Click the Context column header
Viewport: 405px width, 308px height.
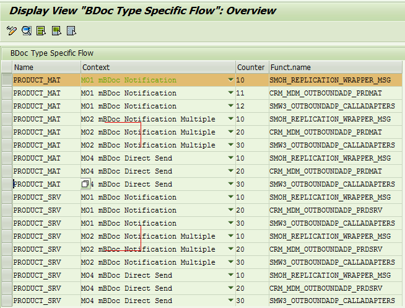[158, 67]
